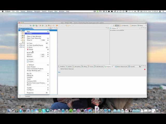Open Properties from the context menu
Viewport: 166px width, 124px height.
37,93
